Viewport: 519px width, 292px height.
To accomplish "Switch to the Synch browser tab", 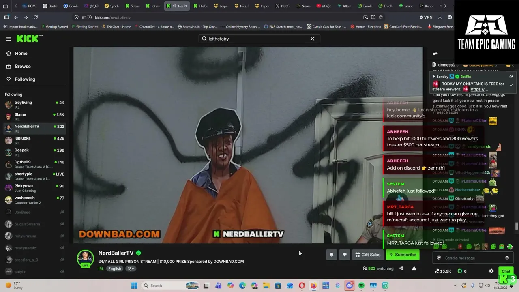I will click(112, 6).
